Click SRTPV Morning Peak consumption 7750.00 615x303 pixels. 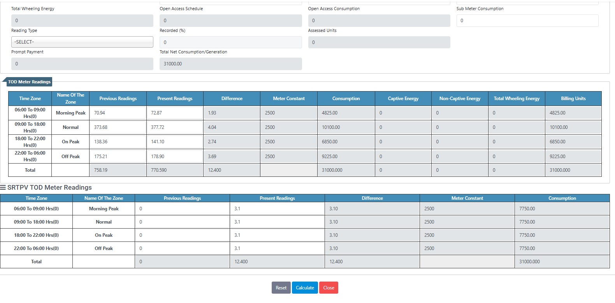[x=562, y=209]
